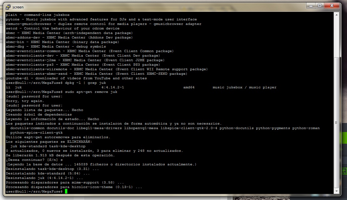This screenshot has width=347, height=200.
Task: Click 'Procesando disparadores para hicolor-icon-theme' line
Action: click(x=74, y=187)
